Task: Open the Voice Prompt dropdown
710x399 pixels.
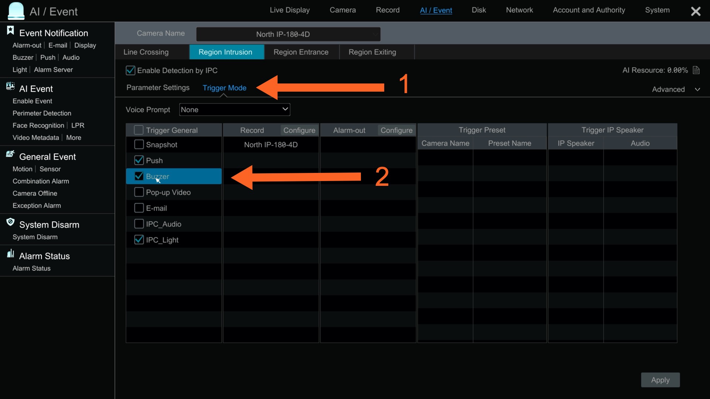Action: pyautogui.click(x=234, y=109)
